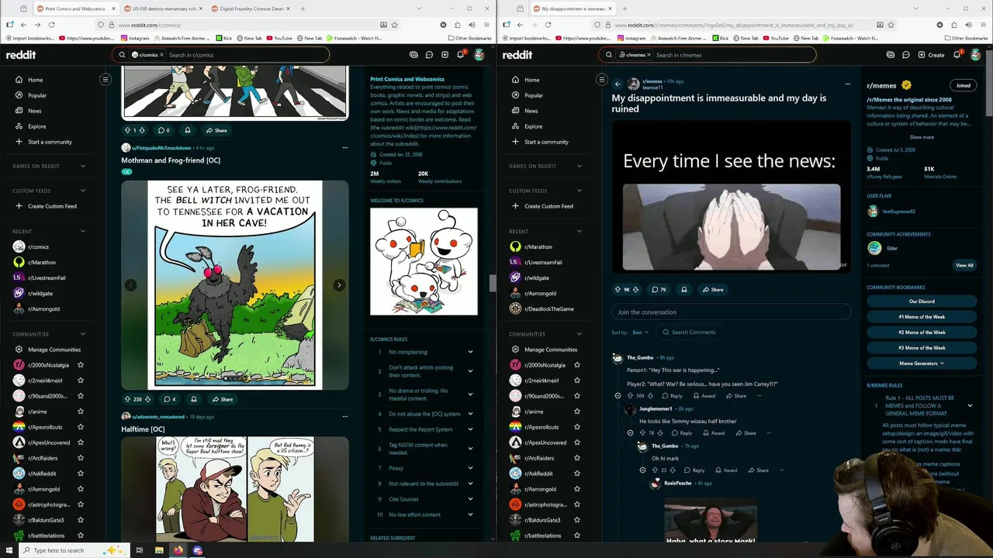
Task: Upvote the Mothman and Frog-friend post
Action: [128, 399]
